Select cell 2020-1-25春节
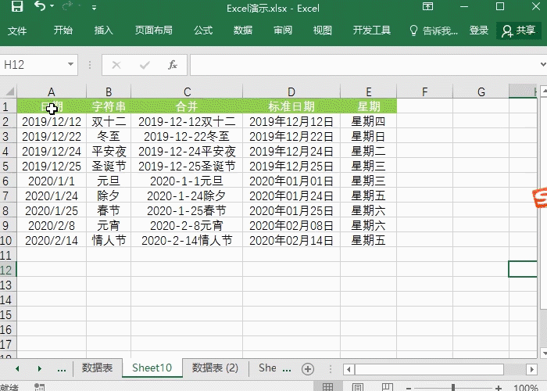The width and height of the screenshot is (547, 391). [187, 211]
